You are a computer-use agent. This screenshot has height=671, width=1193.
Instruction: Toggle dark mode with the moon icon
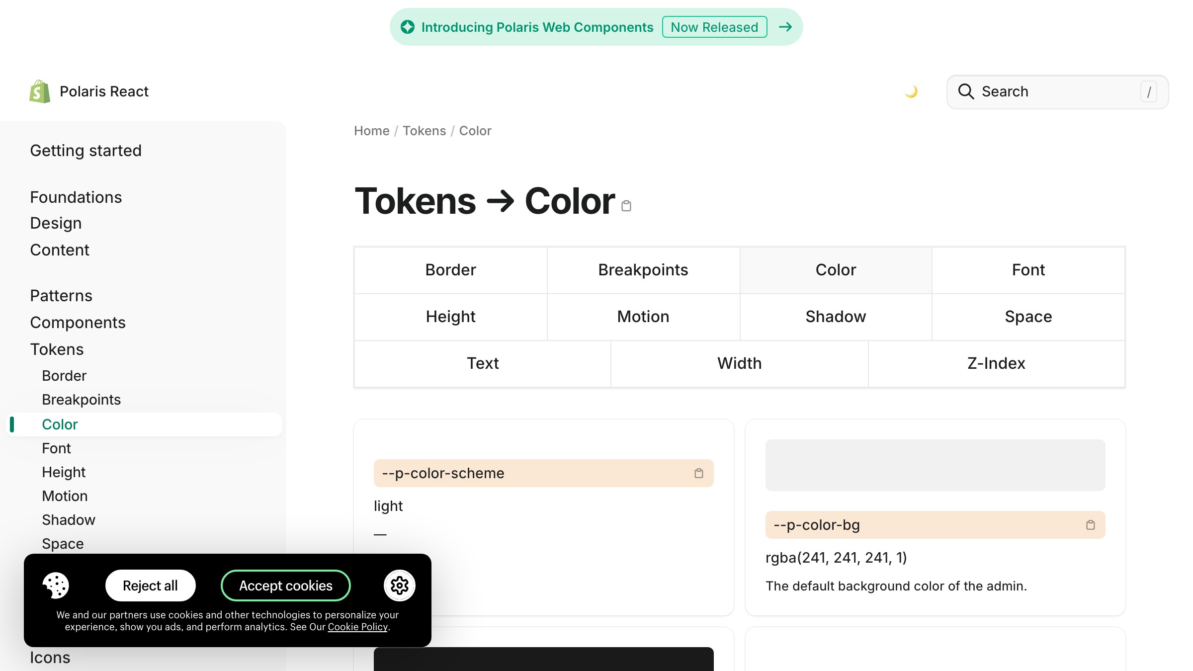point(911,91)
